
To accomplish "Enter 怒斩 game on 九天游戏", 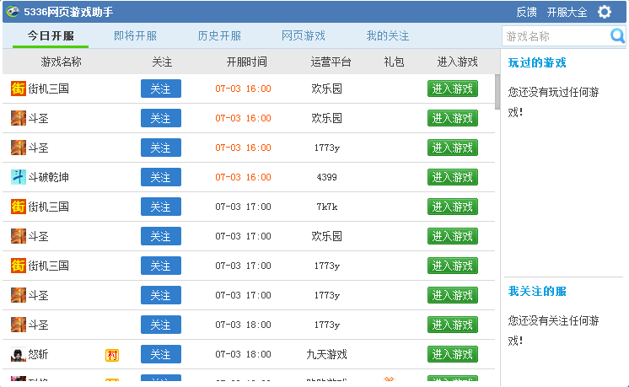I will tap(453, 354).
